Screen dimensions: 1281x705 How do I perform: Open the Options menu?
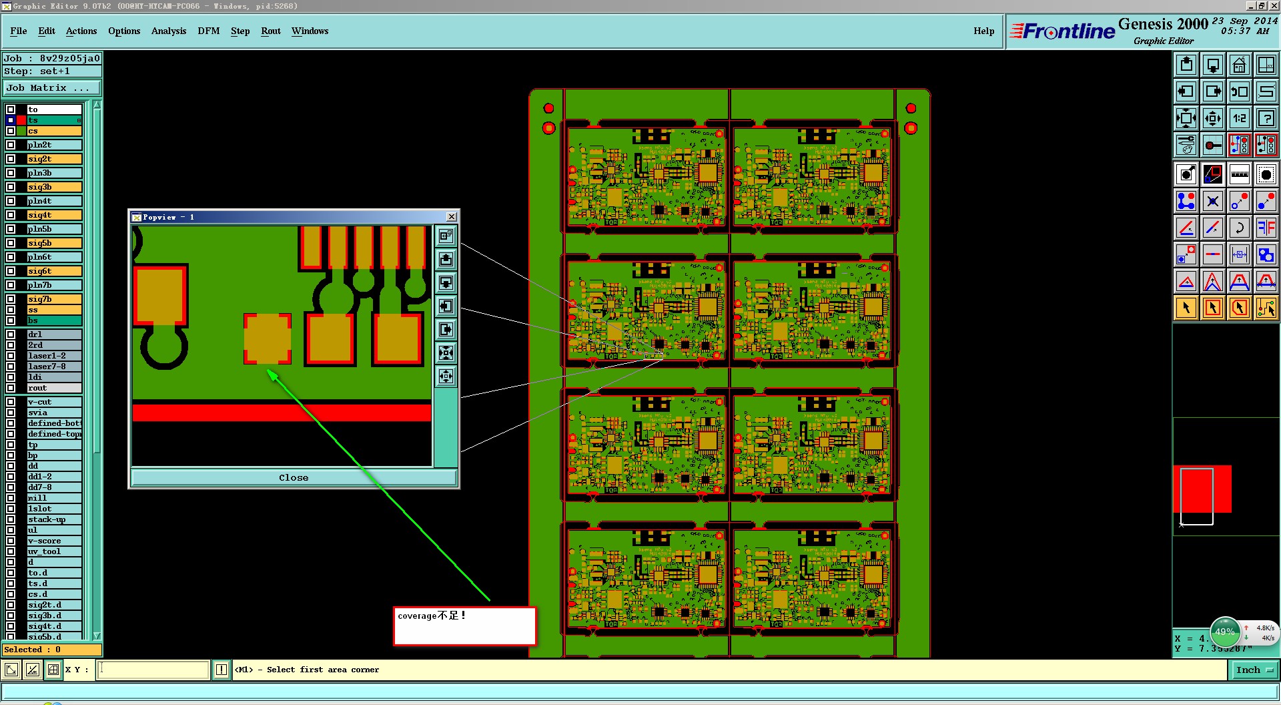[x=124, y=31]
